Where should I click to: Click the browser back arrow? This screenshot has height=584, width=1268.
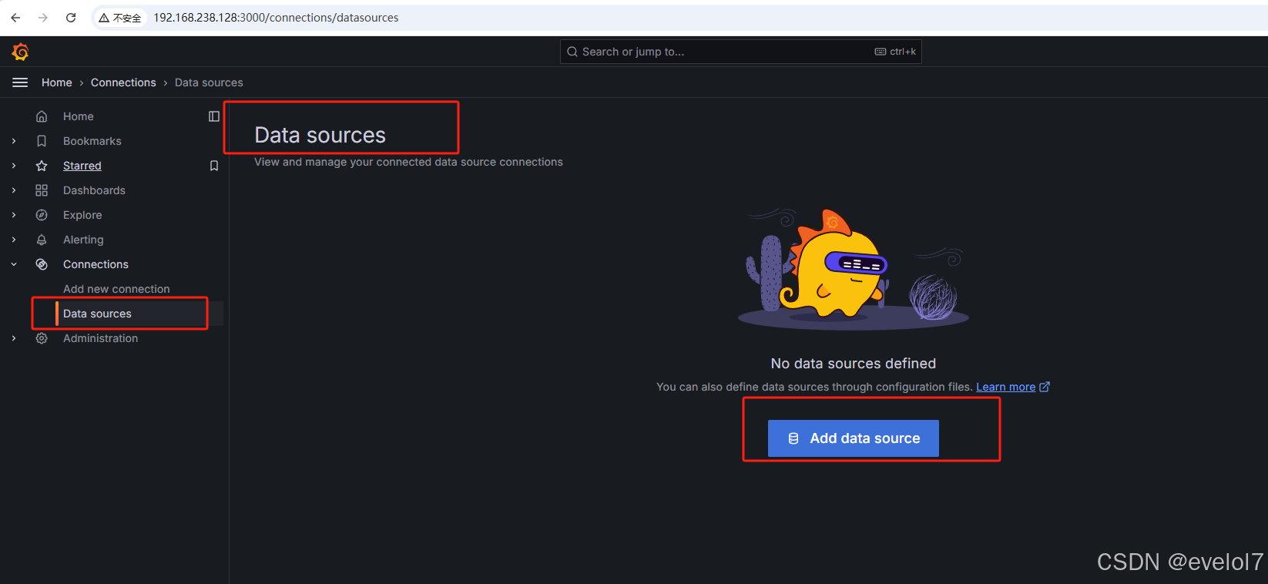coord(15,18)
